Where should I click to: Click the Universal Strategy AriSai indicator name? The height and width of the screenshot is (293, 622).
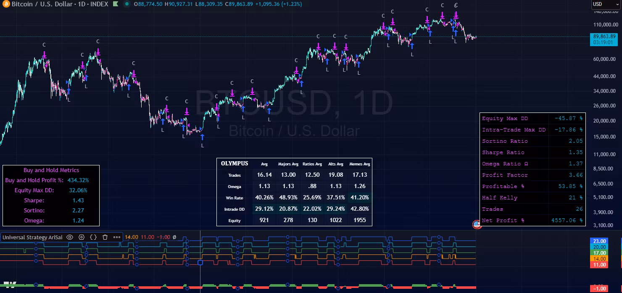click(x=33, y=237)
